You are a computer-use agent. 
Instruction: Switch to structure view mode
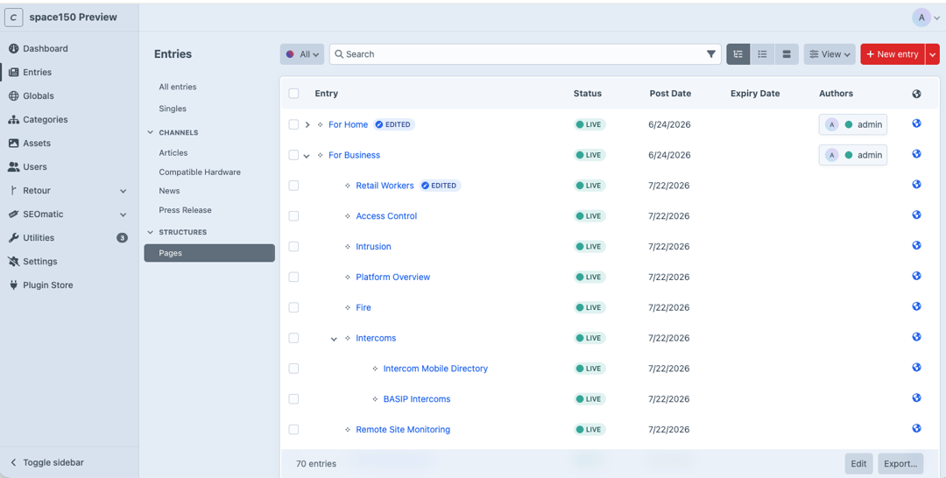click(x=738, y=54)
